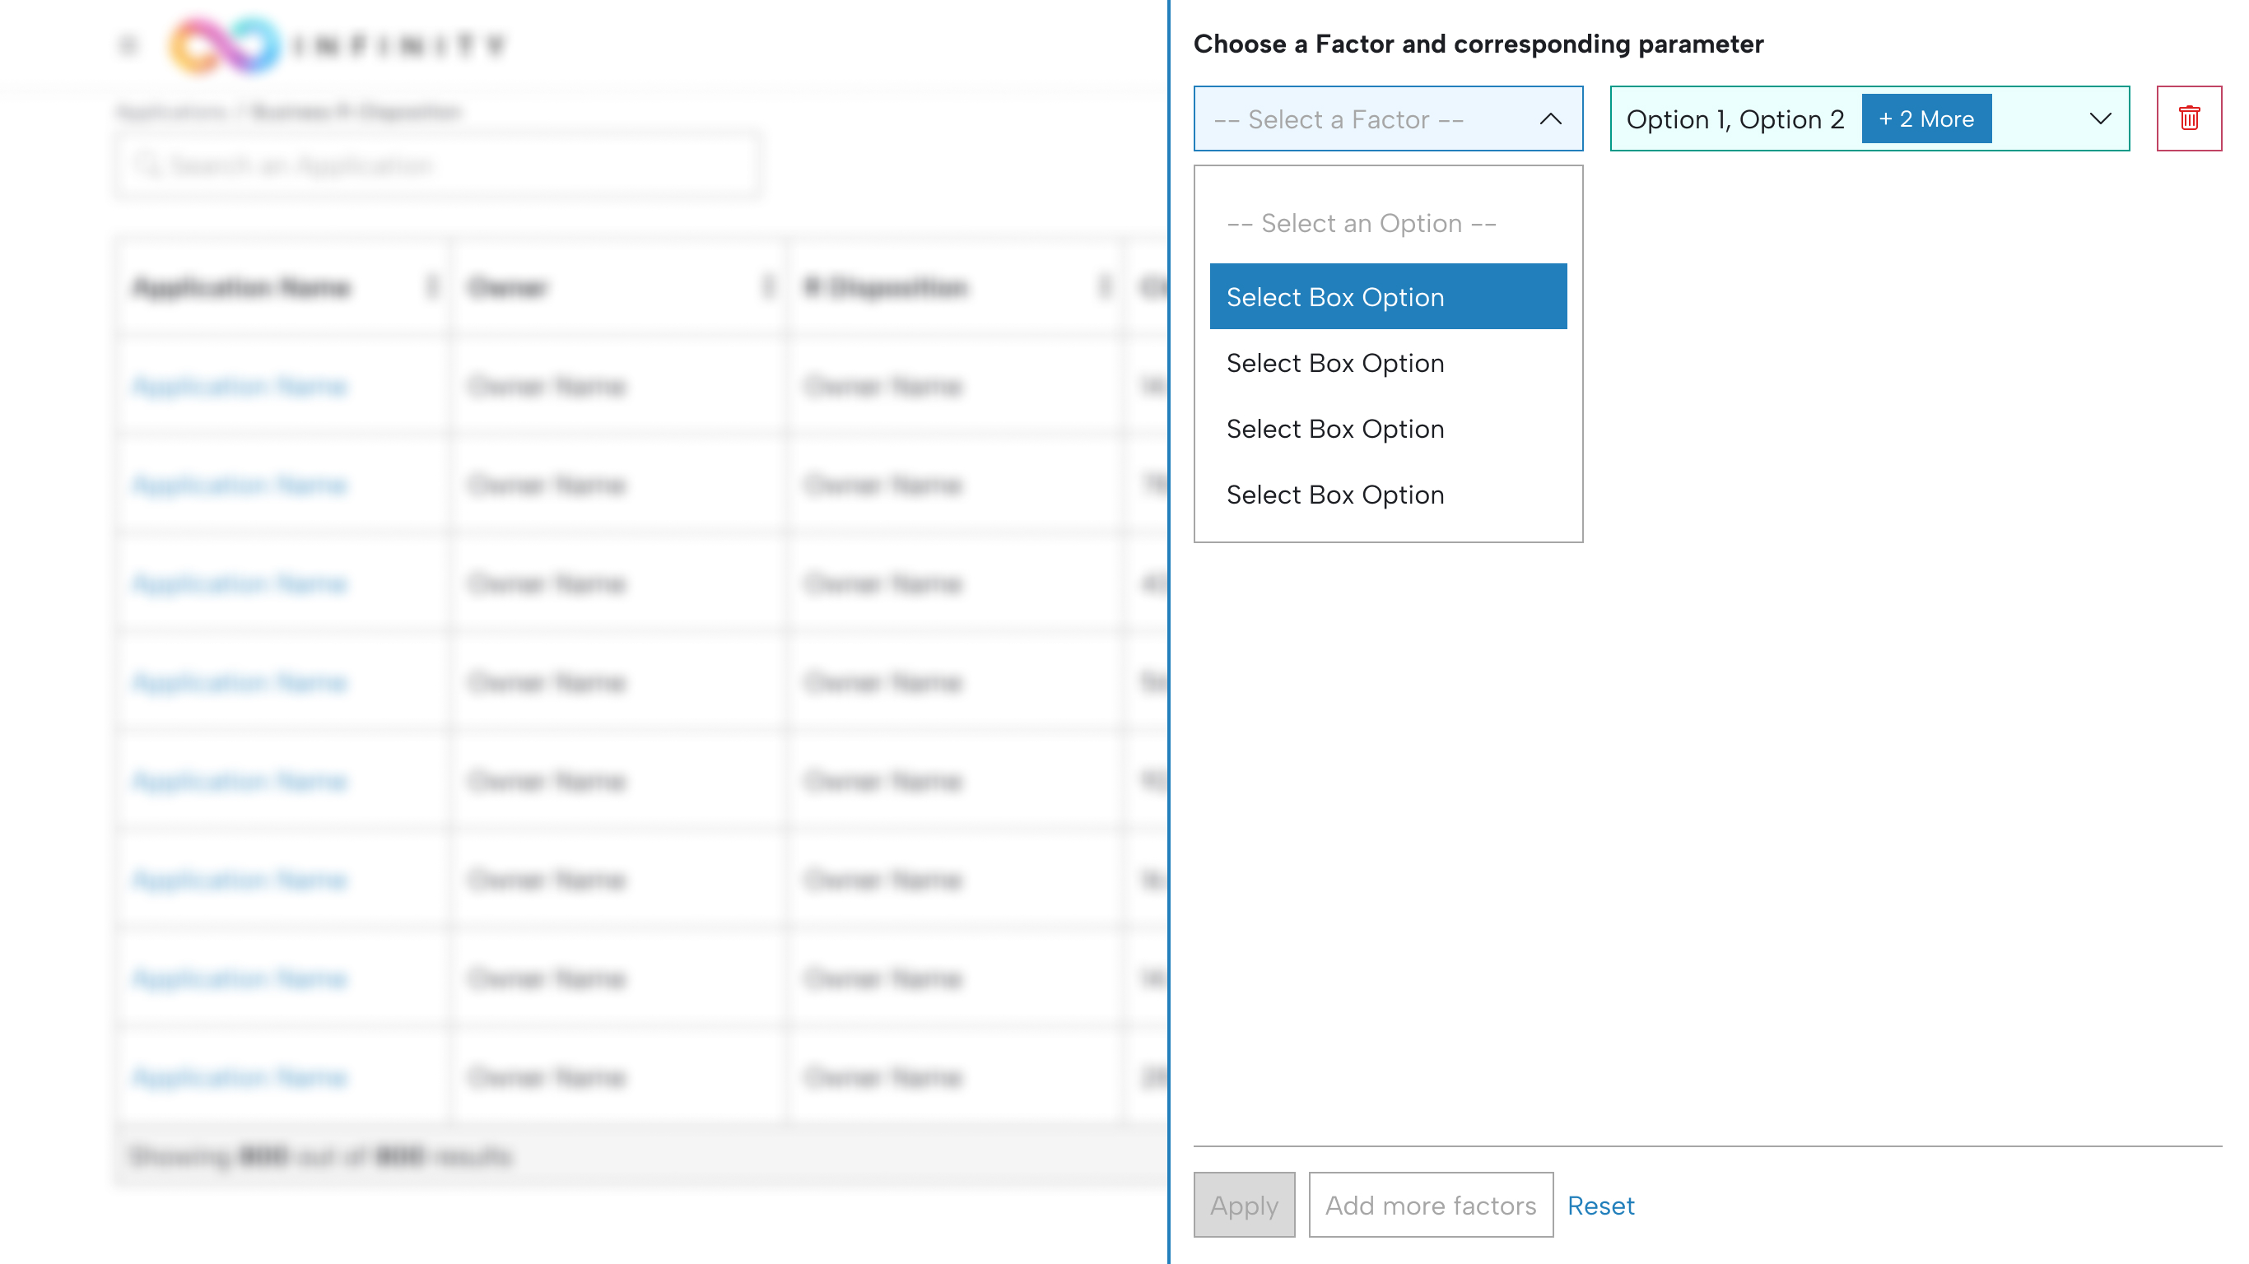
Task: Click Add more factors button
Action: point(1430,1205)
